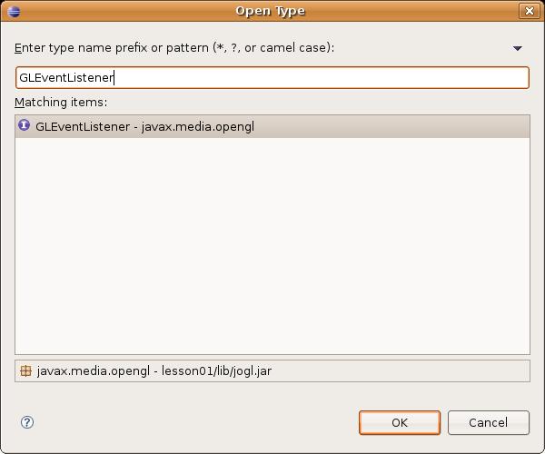Click the 'Open Type' title bar text

pyautogui.click(x=271, y=11)
